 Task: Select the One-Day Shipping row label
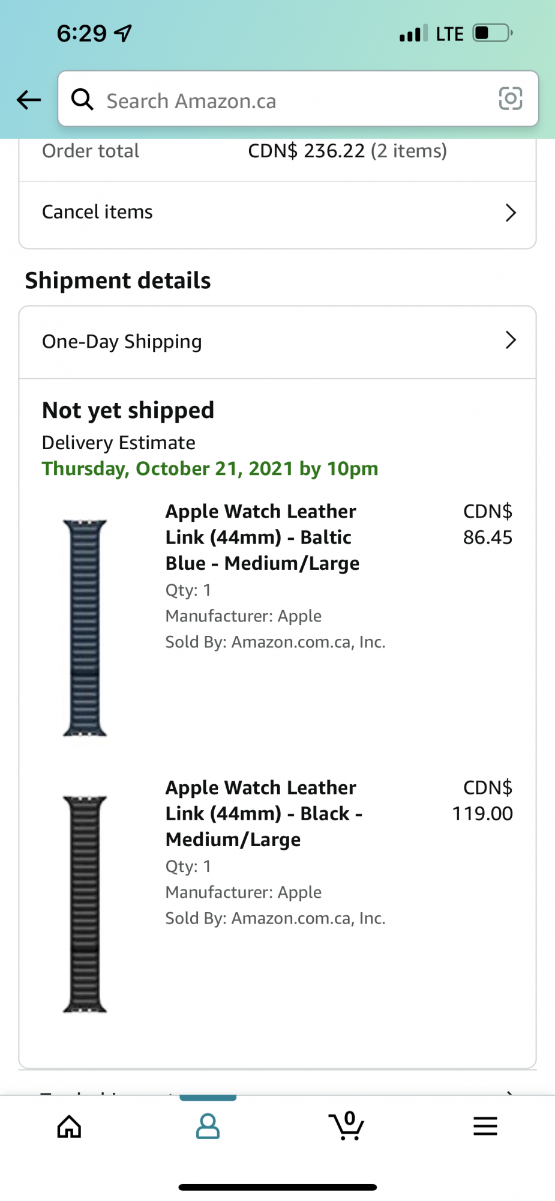(x=122, y=342)
